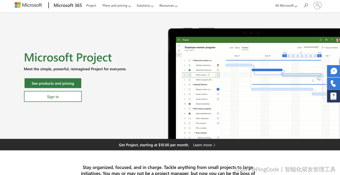Open the All Microsoft dropdown
This screenshot has height=175, width=340.
pos(286,6)
